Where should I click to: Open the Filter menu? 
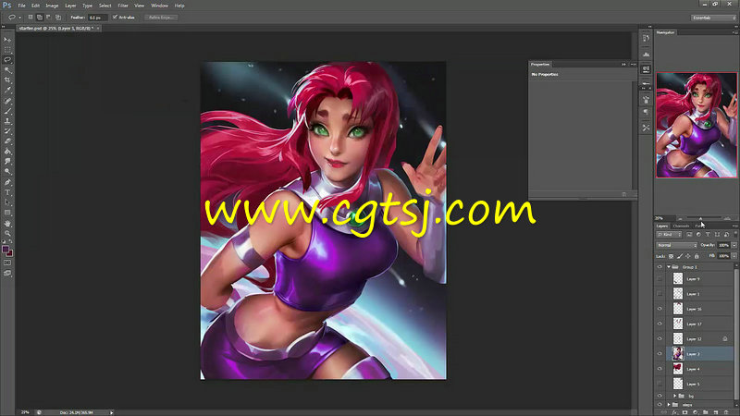[x=123, y=6]
